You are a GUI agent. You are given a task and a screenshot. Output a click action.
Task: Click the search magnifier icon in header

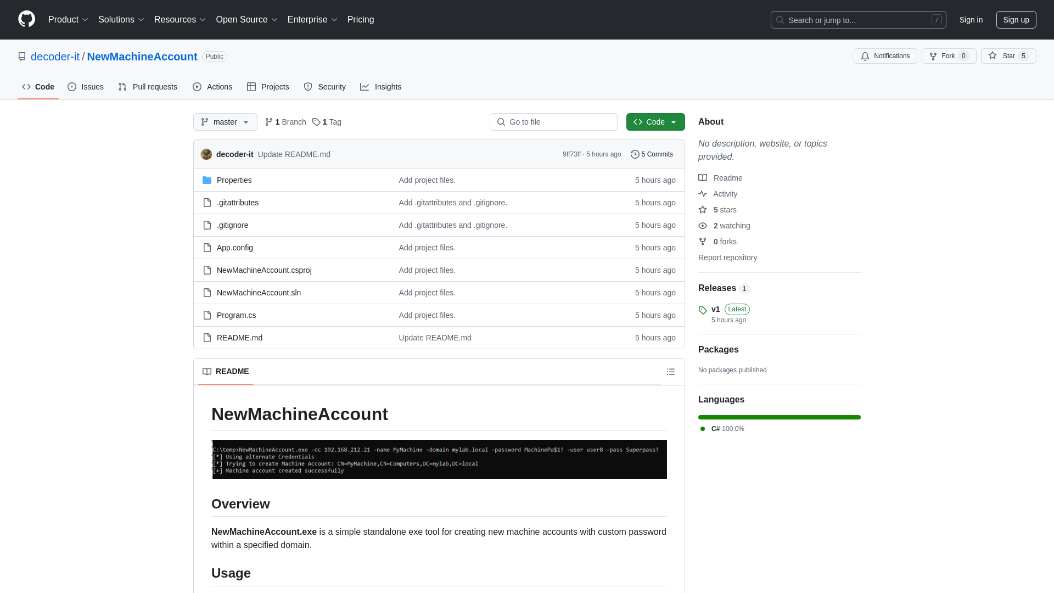[780, 20]
